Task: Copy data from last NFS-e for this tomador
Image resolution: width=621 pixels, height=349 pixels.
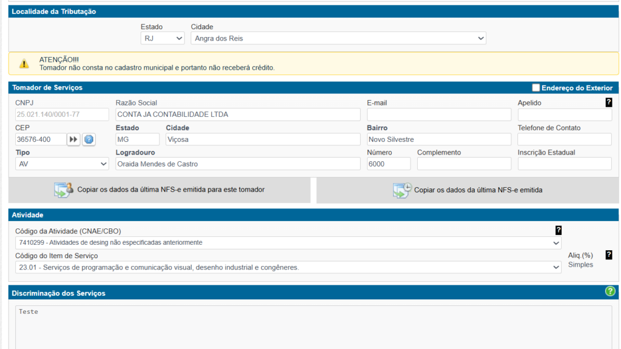Action: pyautogui.click(x=159, y=190)
